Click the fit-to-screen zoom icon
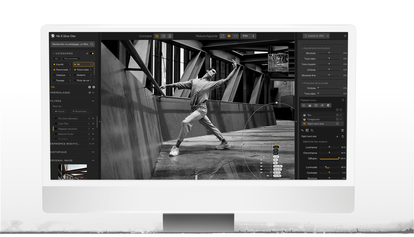 click(223, 36)
